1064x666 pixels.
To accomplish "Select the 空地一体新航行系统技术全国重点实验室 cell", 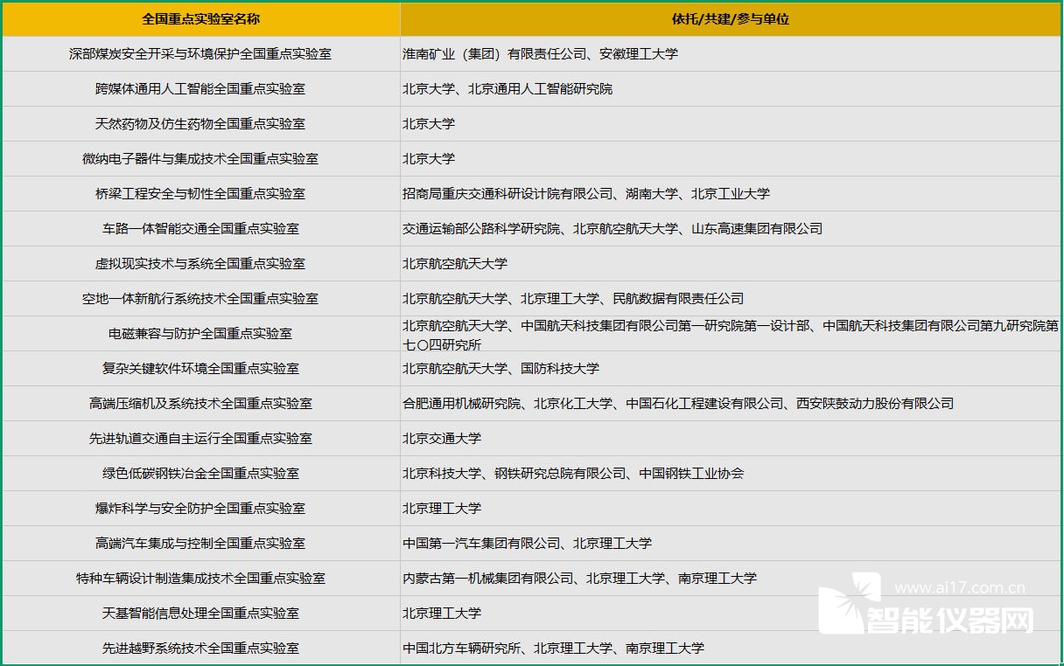I will click(x=200, y=298).
